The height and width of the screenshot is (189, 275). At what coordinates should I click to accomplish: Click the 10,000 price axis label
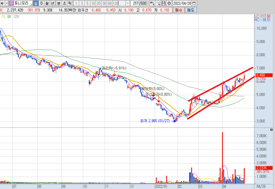[261, 29]
